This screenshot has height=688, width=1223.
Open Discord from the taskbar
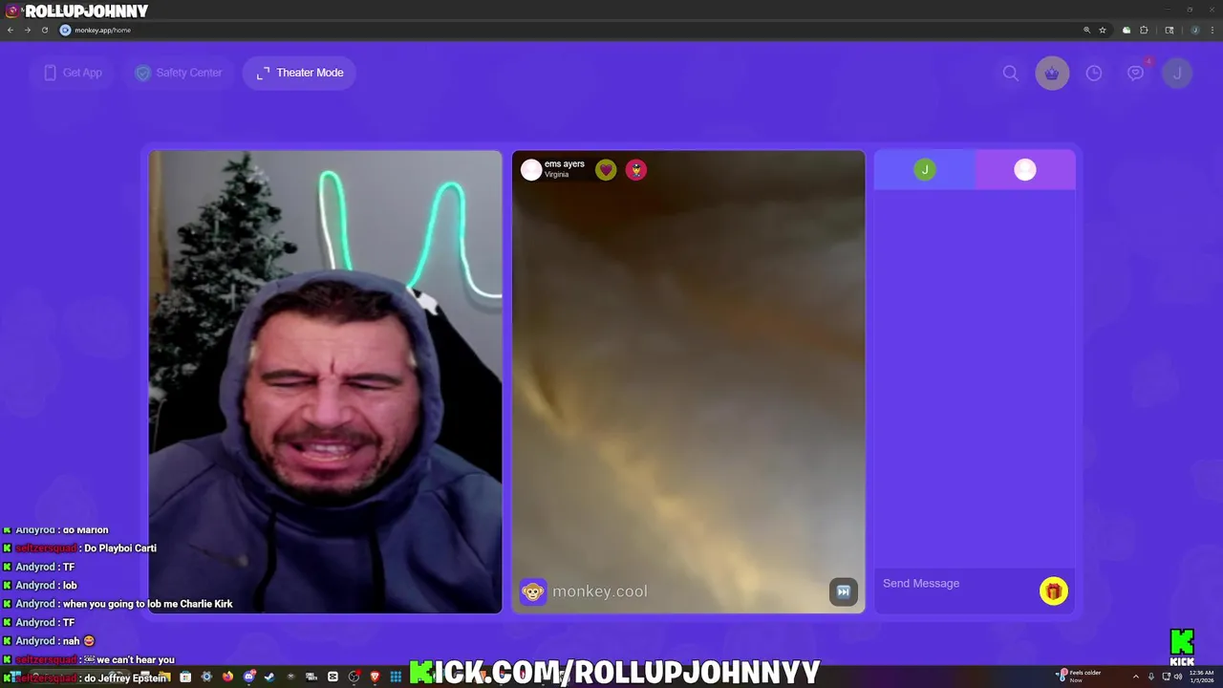pos(249,677)
